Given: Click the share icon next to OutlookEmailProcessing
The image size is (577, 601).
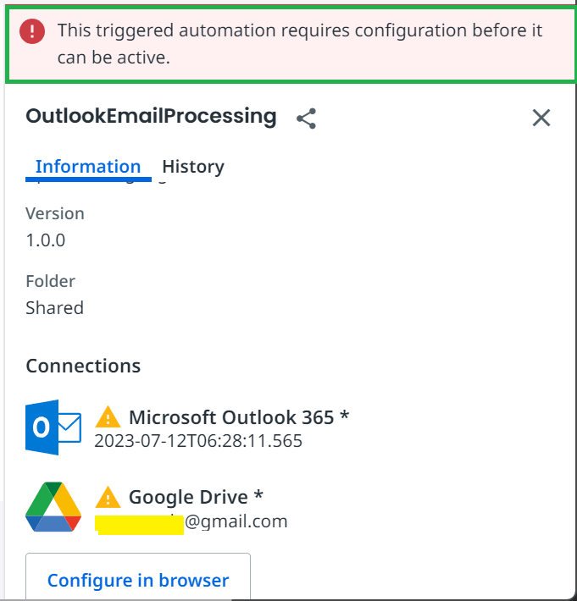Looking at the screenshot, I should (306, 119).
